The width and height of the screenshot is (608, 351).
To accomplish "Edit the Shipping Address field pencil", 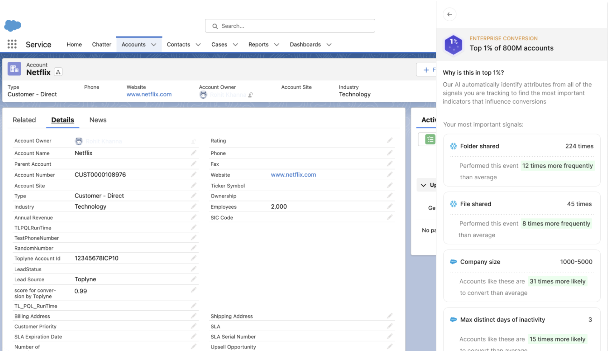I will (390, 316).
